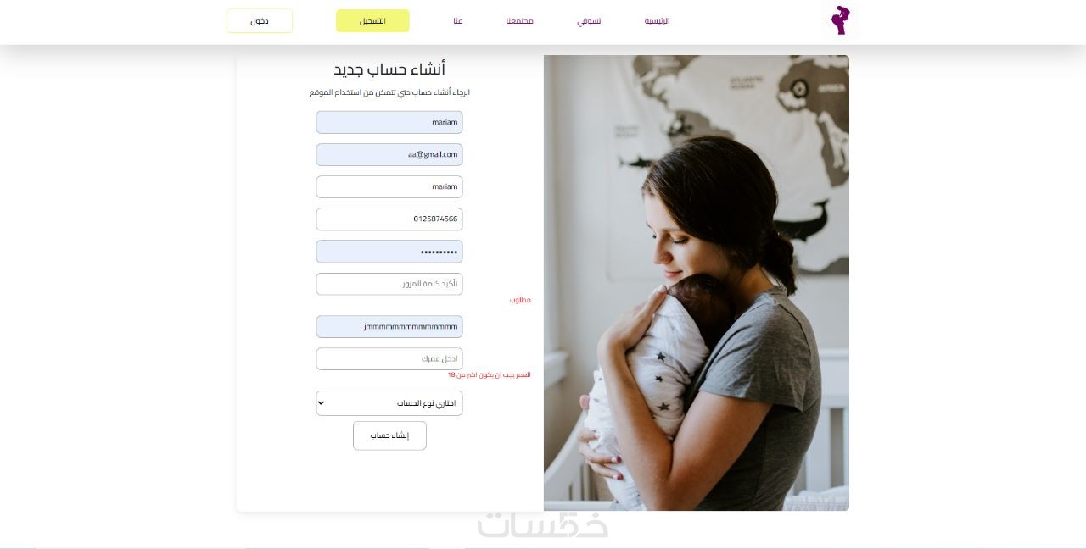This screenshot has height=549, width=1086.
Task: Click the دخول login button
Action: pos(260,21)
